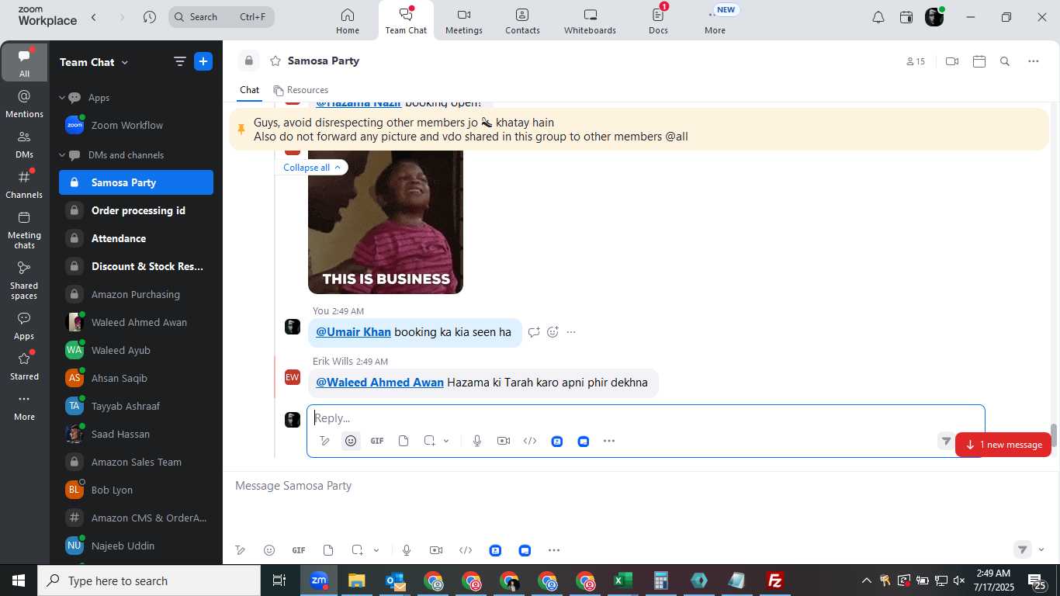The image size is (1060, 596).
Task: Open the Team Chat dropdown
Action: [x=94, y=62]
